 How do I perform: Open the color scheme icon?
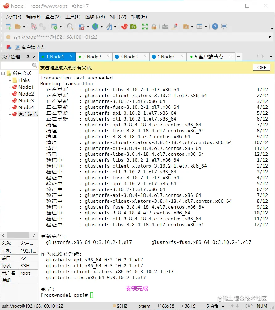pyautogui.click(x=81, y=27)
